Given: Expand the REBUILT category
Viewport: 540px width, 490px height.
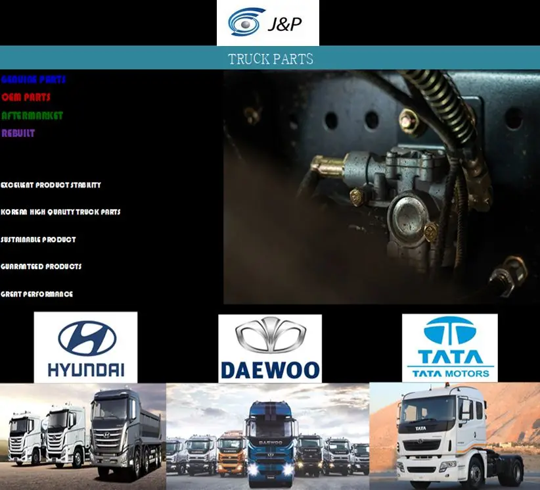Looking at the screenshot, I should click(20, 132).
